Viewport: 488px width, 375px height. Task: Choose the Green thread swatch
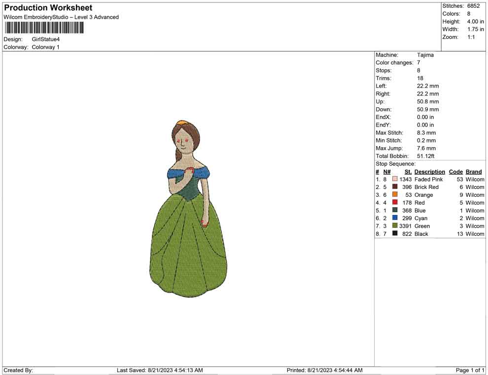[395, 226]
